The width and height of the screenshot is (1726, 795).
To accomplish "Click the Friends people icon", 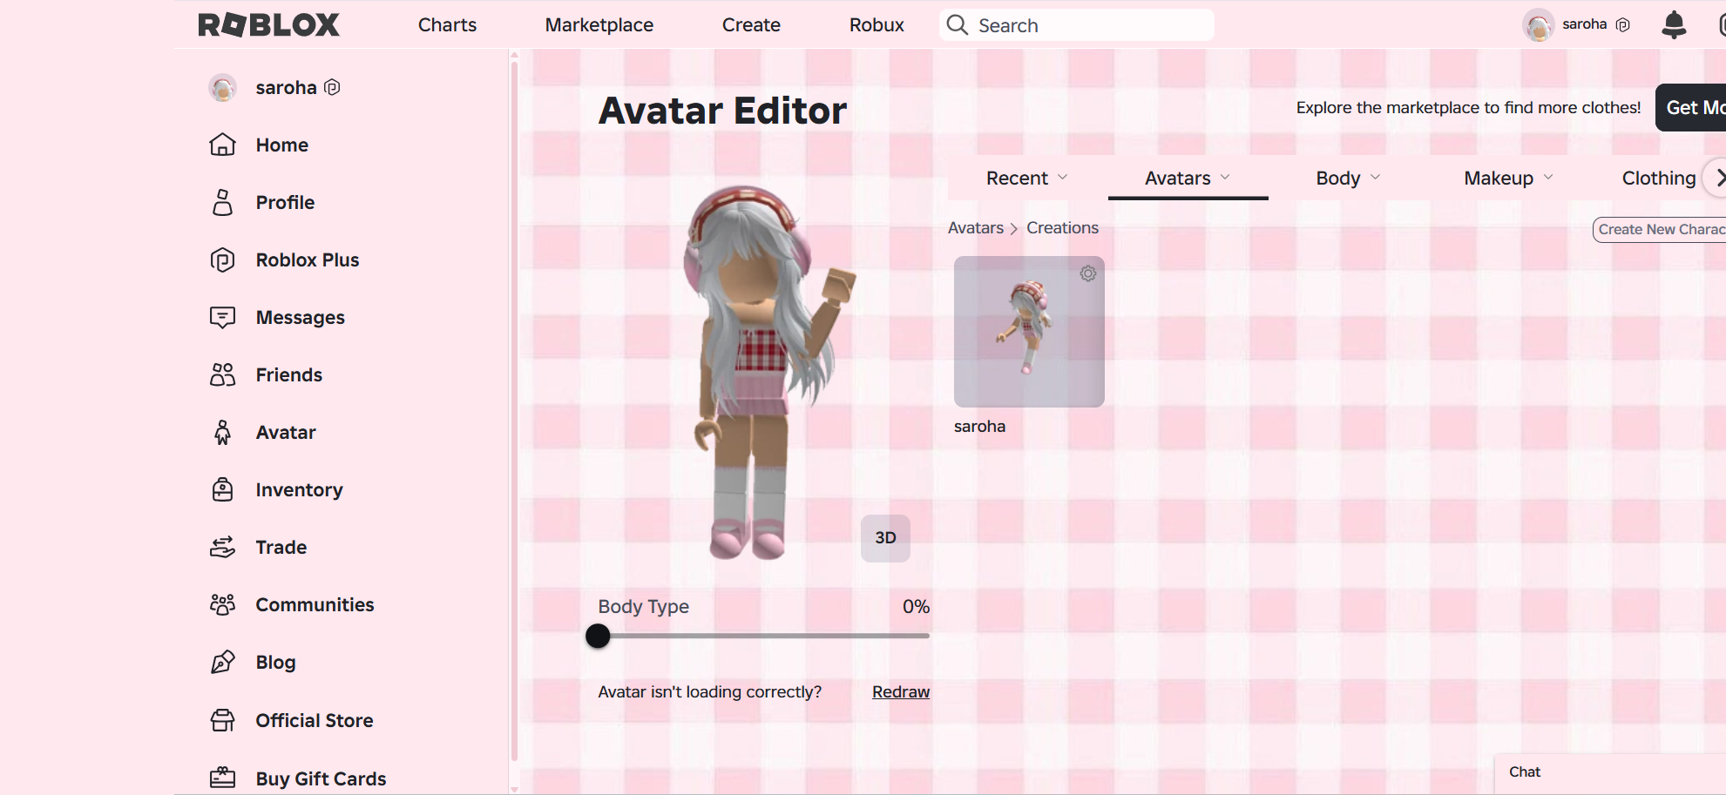I will 222,374.
